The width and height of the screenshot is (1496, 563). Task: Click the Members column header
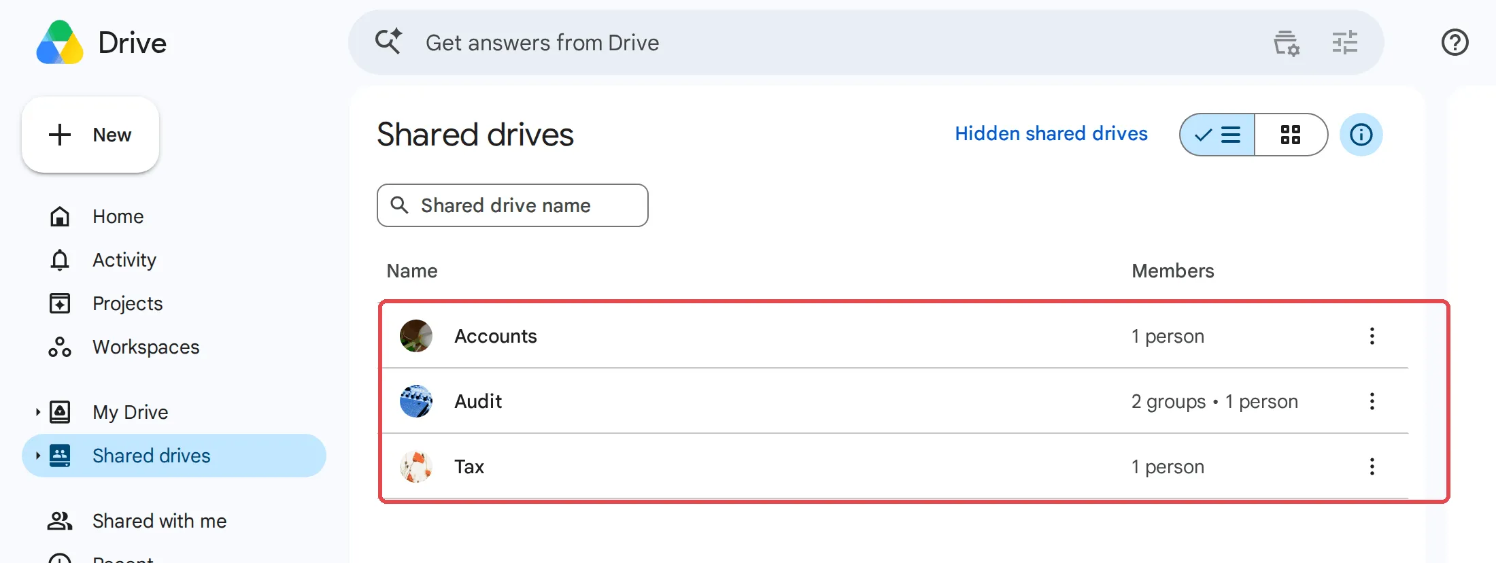click(x=1172, y=271)
